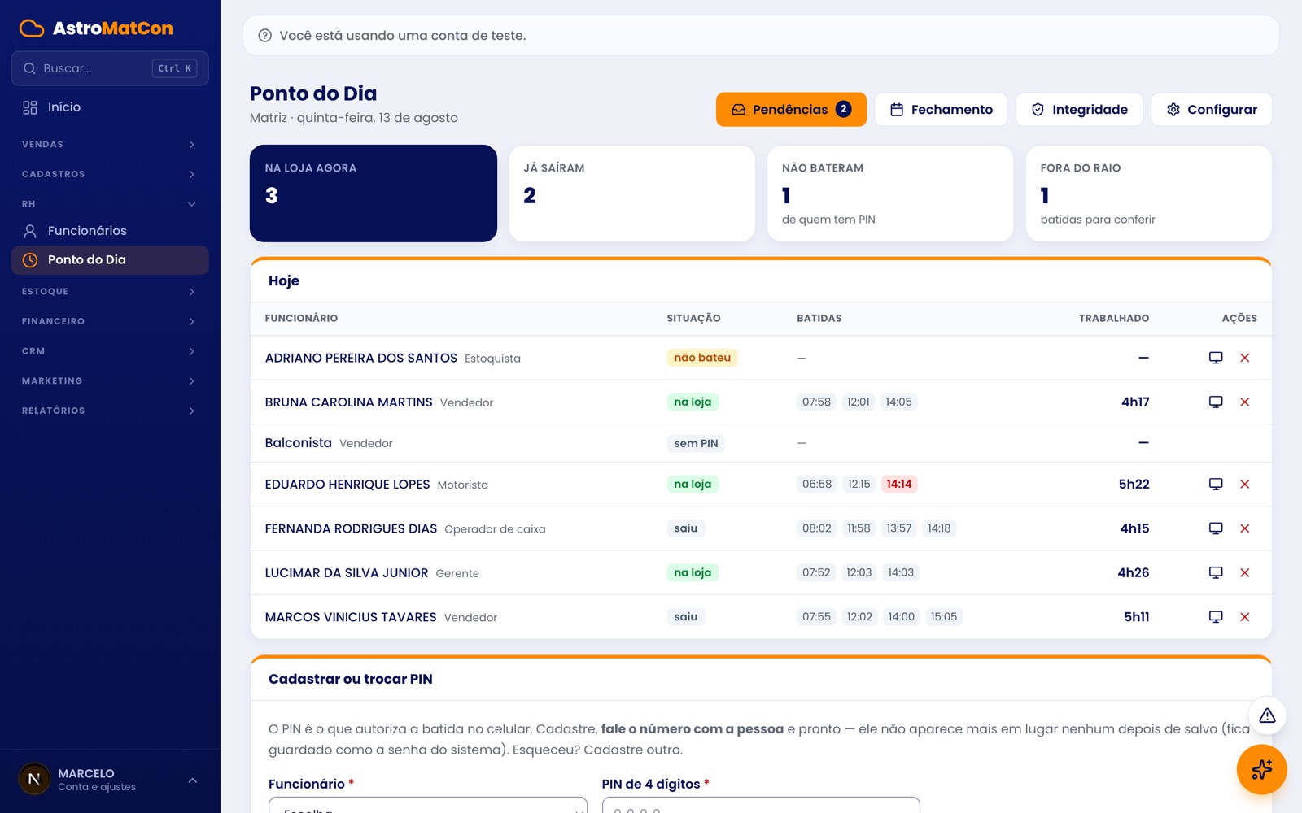
Task: Expand the Financeiro sidebar section
Action: pos(110,321)
